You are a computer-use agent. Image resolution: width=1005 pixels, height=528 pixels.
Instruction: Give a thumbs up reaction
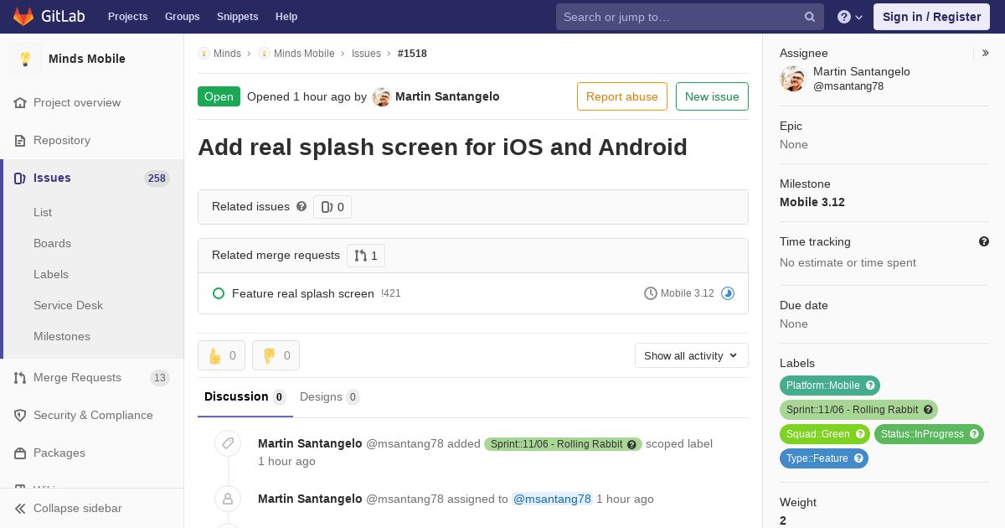coord(221,355)
